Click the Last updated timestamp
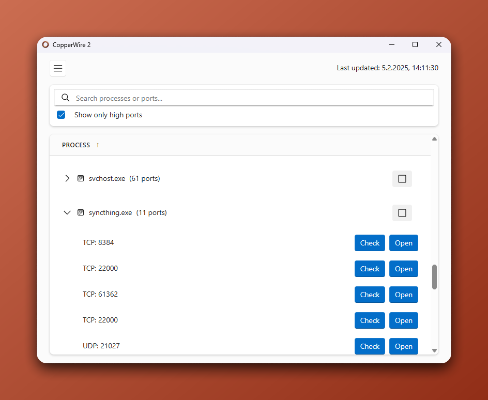 point(388,68)
